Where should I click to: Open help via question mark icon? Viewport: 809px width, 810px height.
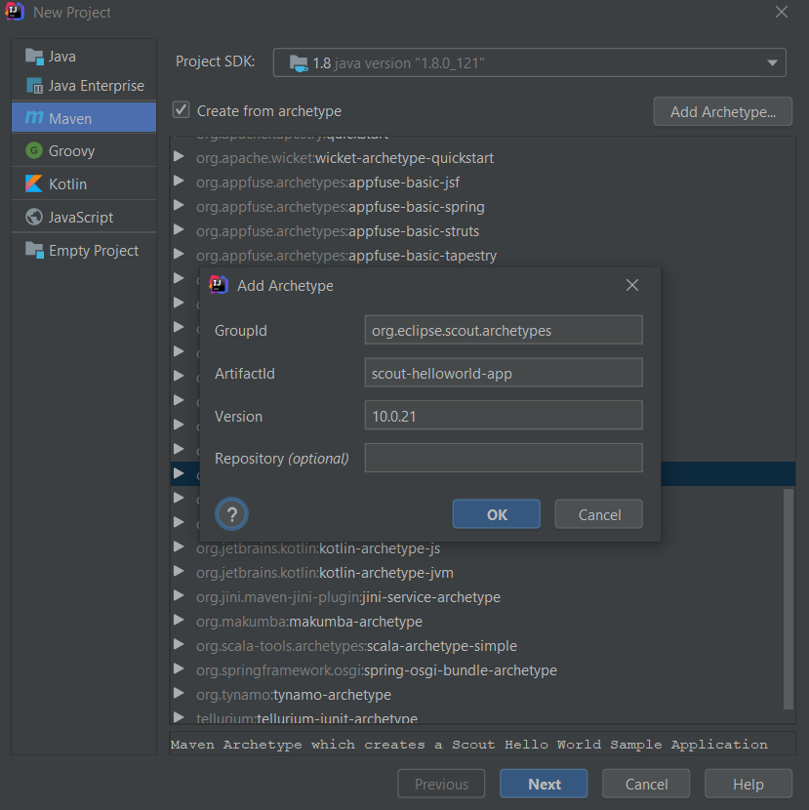pyautogui.click(x=231, y=514)
